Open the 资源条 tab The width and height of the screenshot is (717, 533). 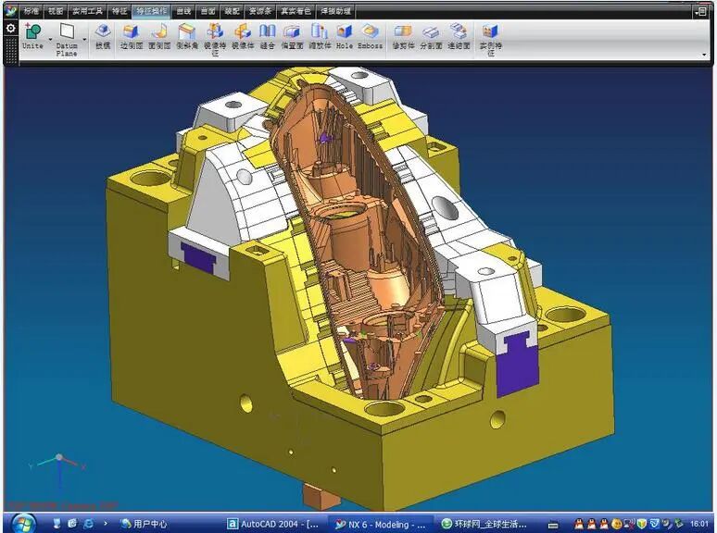(260, 11)
